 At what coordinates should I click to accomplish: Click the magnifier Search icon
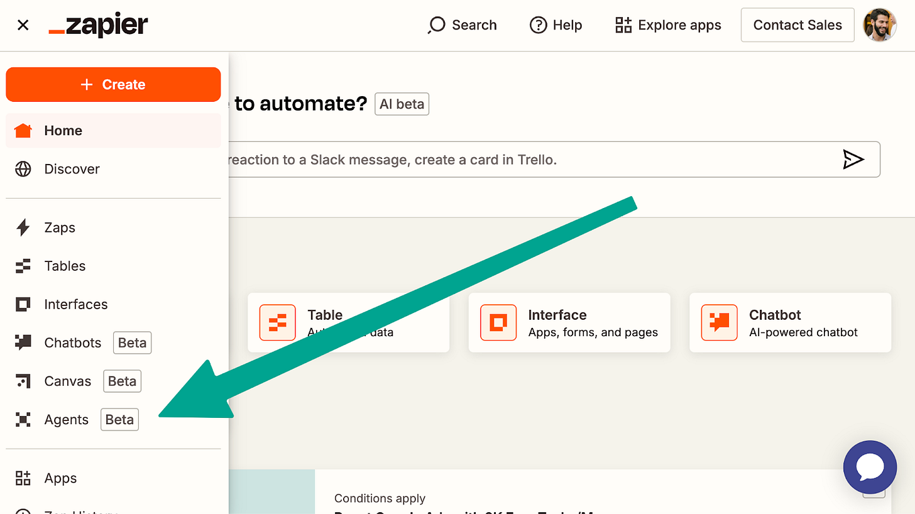tap(436, 25)
